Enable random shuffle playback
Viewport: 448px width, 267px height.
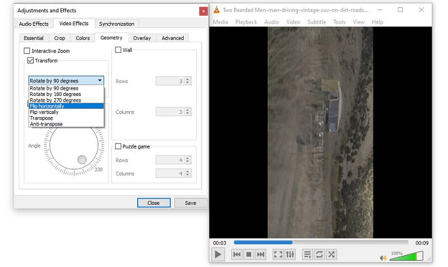click(x=331, y=255)
